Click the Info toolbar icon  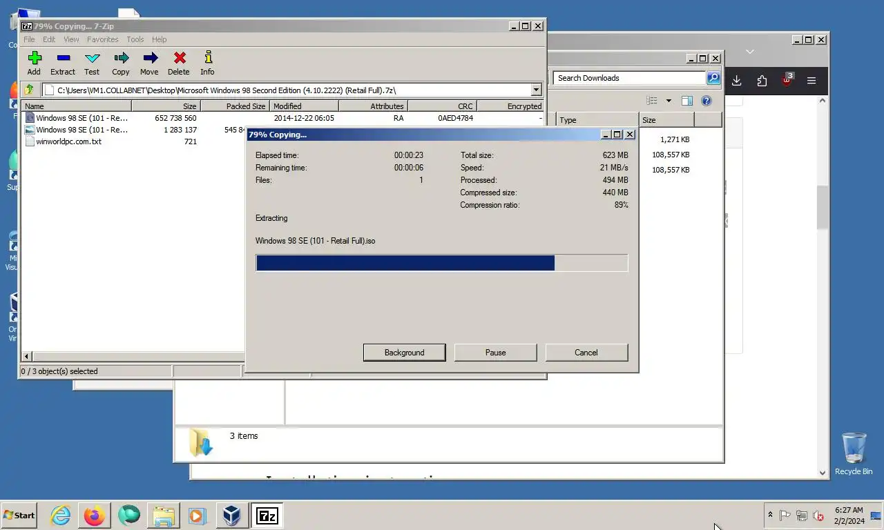[207, 63]
